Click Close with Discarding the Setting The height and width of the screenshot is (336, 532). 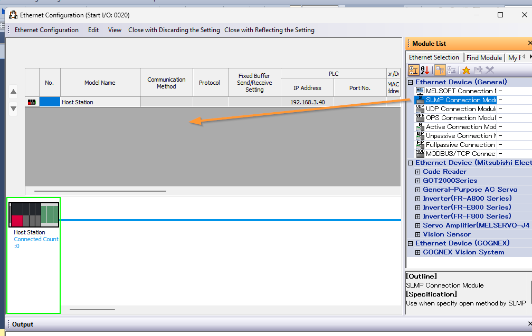(174, 30)
